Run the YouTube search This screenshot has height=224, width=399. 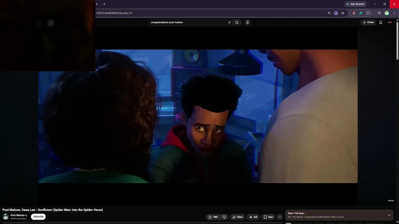pyautogui.click(x=237, y=22)
